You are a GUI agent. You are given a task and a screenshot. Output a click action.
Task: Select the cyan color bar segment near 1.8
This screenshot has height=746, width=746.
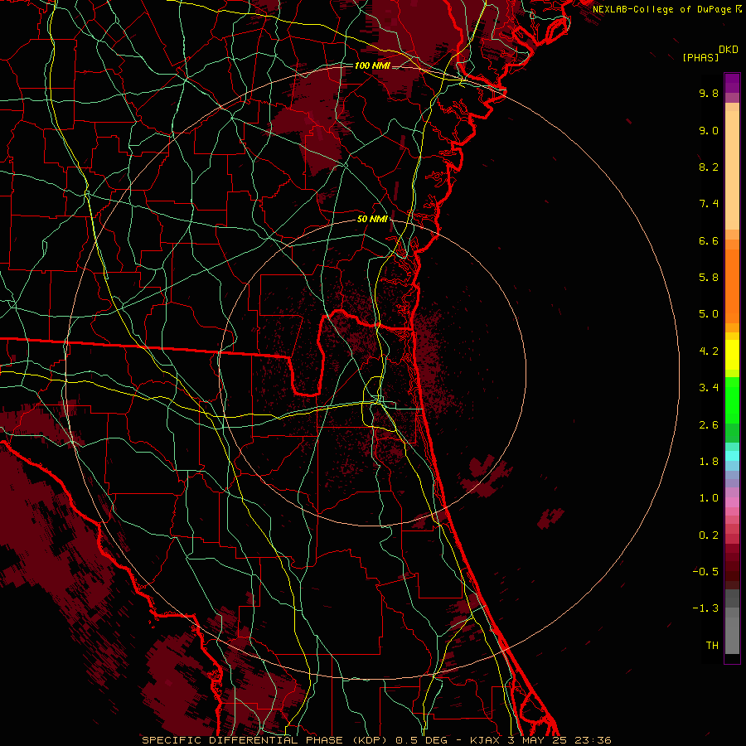click(x=732, y=456)
